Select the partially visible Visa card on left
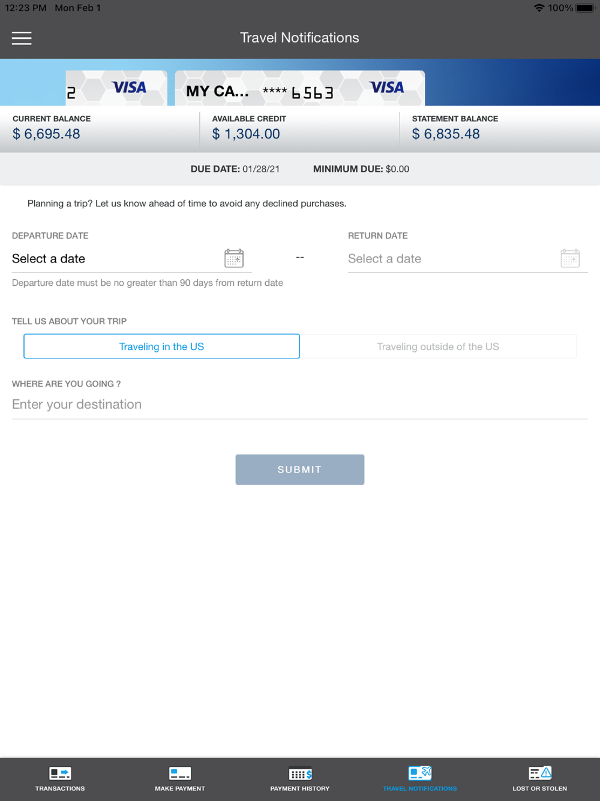 tap(116, 88)
